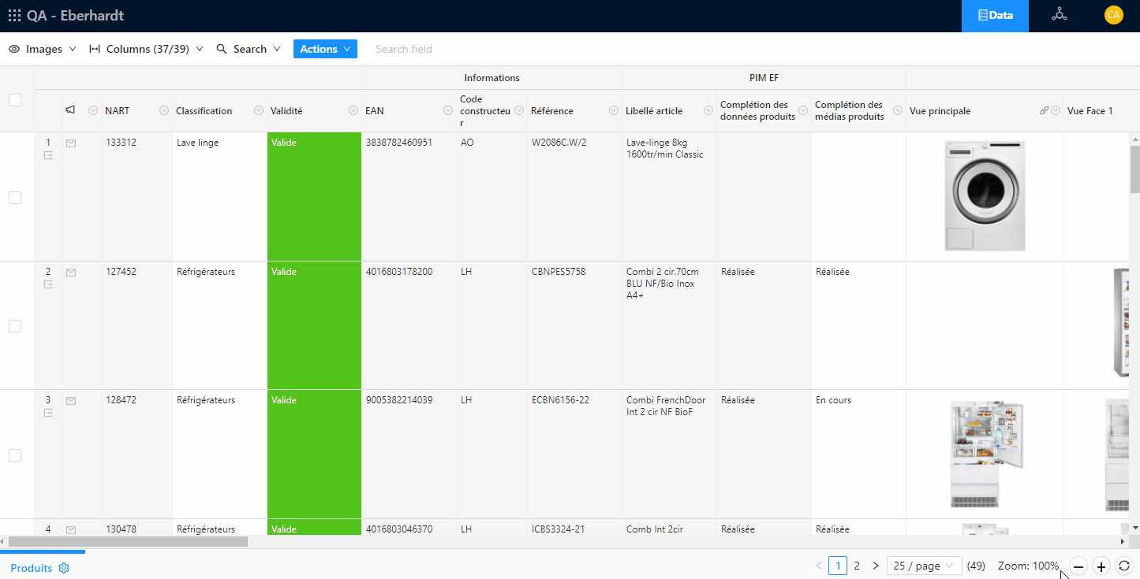The width and height of the screenshot is (1140, 579).
Task: Open the workflow graph icon in header
Action: click(x=1059, y=15)
